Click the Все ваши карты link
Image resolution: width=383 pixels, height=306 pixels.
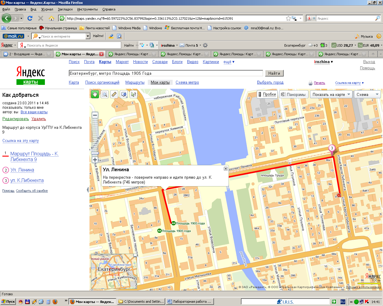[34, 112]
